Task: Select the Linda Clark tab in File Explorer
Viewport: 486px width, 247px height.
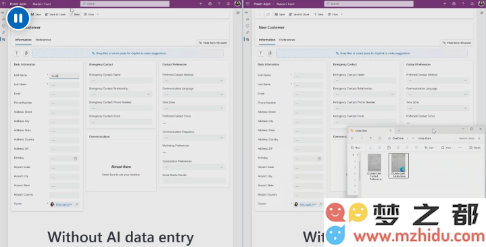Action: coord(371,131)
